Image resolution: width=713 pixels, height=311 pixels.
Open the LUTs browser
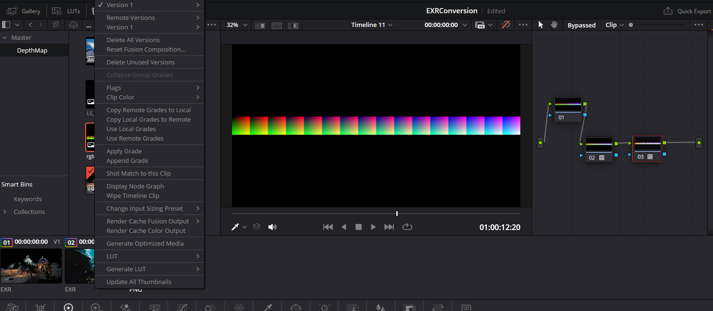(x=66, y=11)
